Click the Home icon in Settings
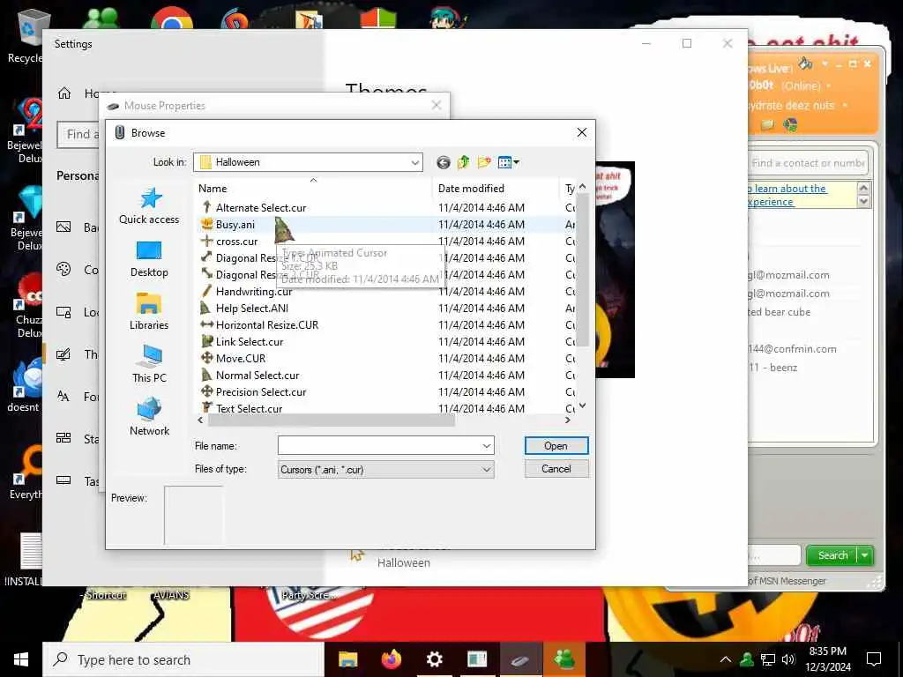Viewport: 903px width, 677px height. tap(64, 93)
